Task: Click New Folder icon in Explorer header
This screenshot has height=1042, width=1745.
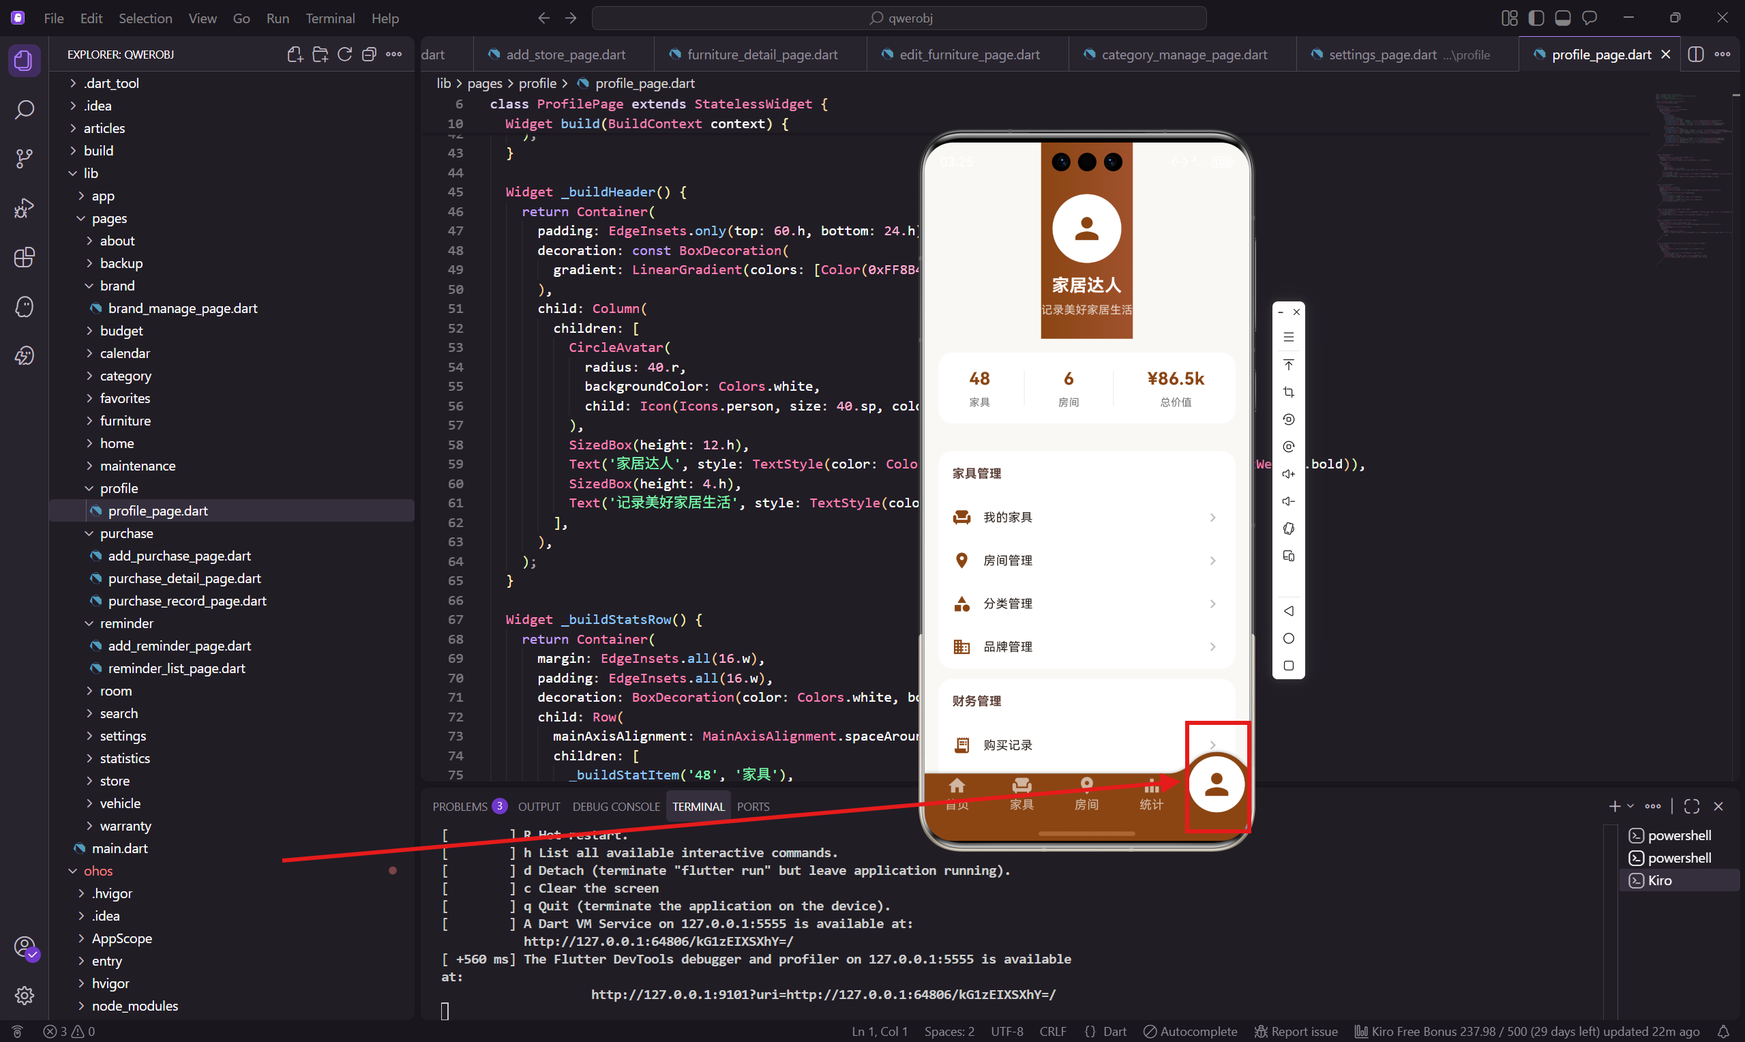Action: click(x=320, y=54)
